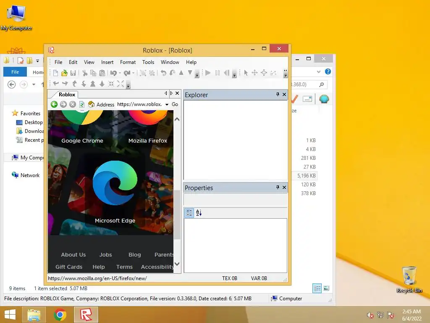The image size is (430, 323).
Task: Click the Terms footer link
Action: (124, 267)
